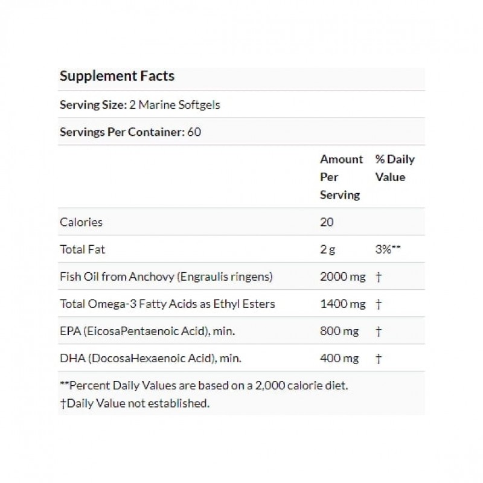The height and width of the screenshot is (483, 483).
Task: Click the 800 mg EPA amount
Action: point(339,331)
